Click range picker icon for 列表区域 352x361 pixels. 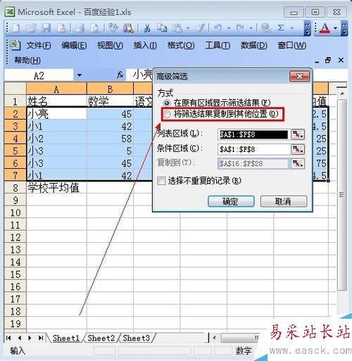pyautogui.click(x=298, y=134)
